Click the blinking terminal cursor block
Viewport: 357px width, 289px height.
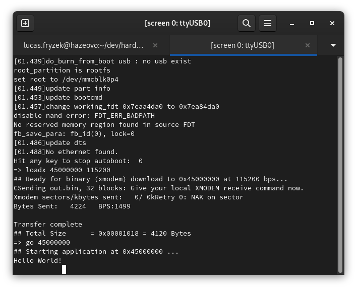[x=64, y=269]
